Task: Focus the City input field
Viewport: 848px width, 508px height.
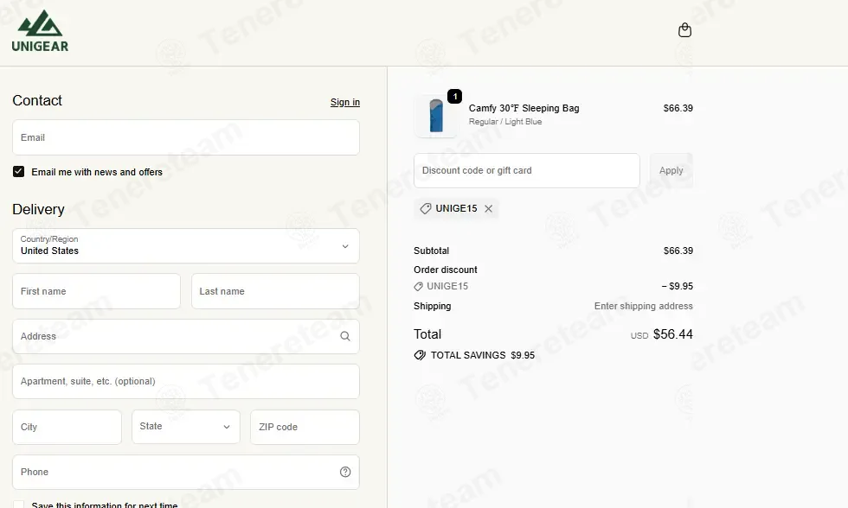Action: [x=67, y=427]
